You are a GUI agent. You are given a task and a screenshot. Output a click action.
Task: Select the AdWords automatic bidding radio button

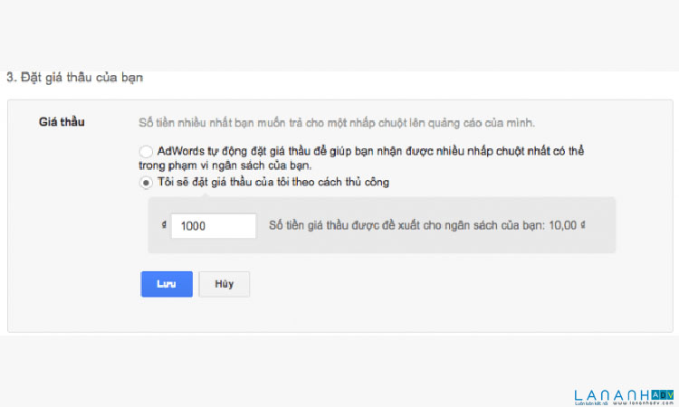coord(146,151)
